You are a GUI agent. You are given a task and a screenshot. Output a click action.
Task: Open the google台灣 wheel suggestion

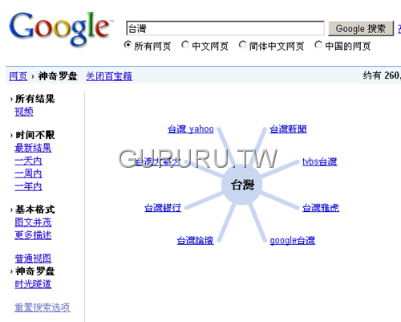[x=293, y=240]
